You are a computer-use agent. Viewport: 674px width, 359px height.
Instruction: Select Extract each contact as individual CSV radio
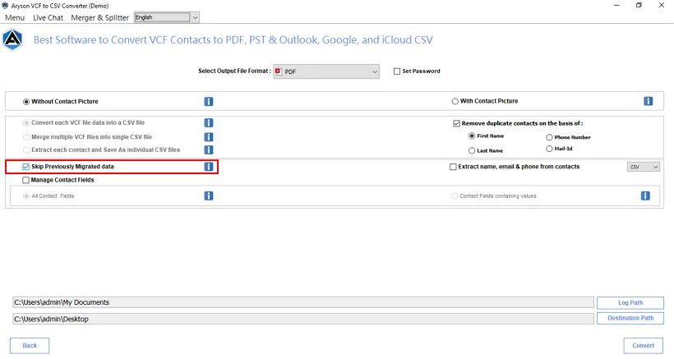26,150
